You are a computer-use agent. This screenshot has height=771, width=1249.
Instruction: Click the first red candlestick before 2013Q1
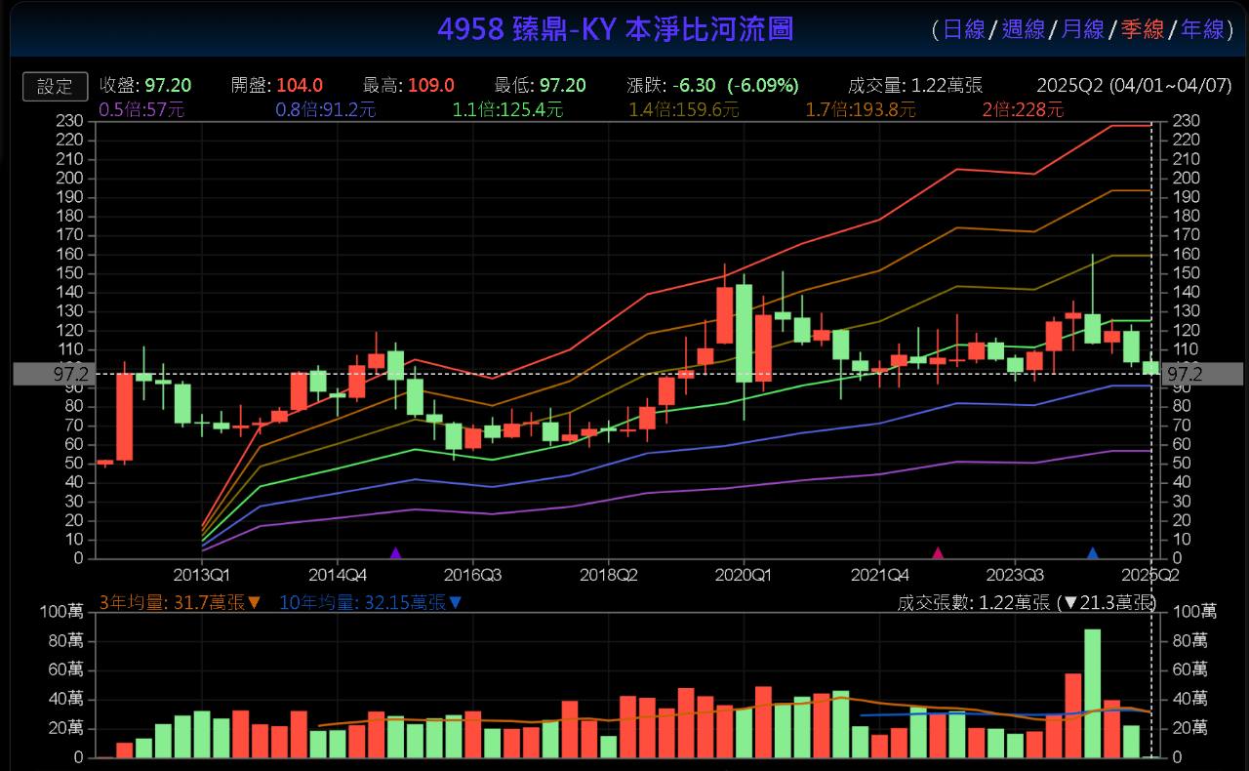point(104,462)
